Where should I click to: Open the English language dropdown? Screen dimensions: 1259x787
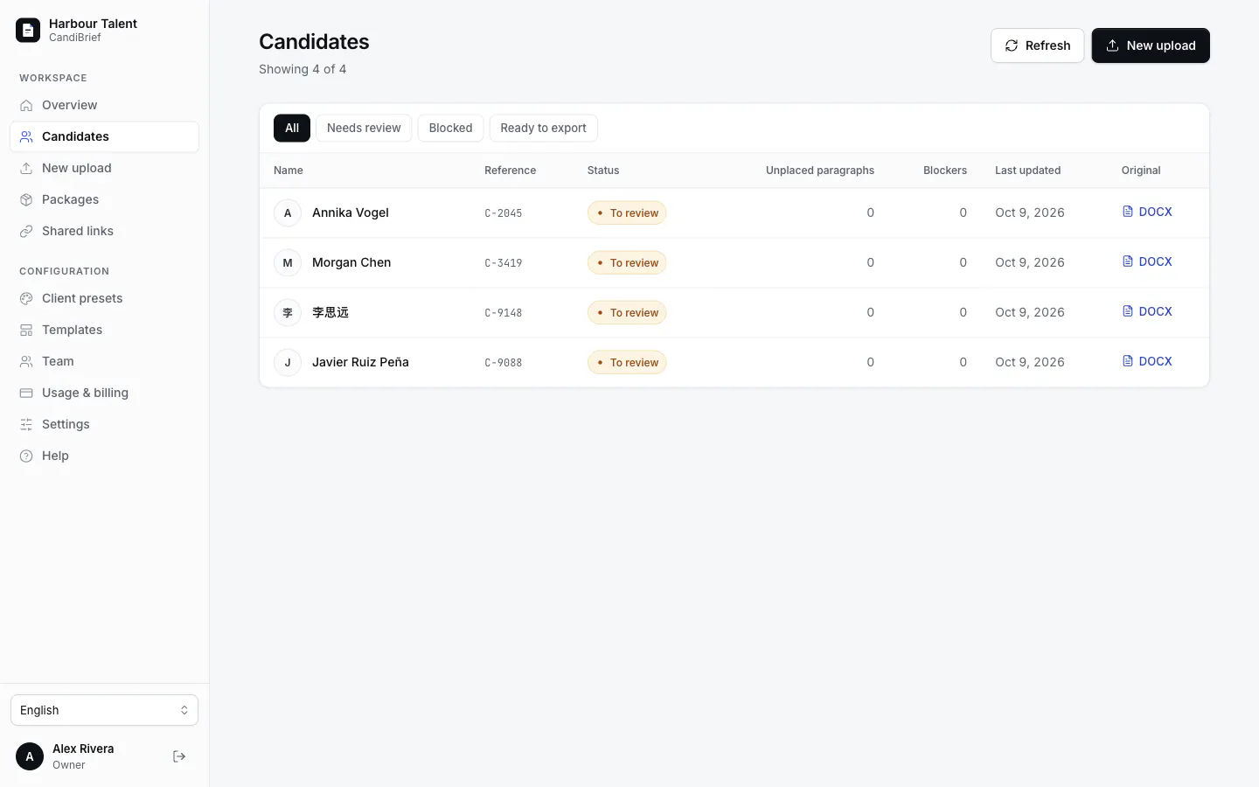(x=104, y=710)
